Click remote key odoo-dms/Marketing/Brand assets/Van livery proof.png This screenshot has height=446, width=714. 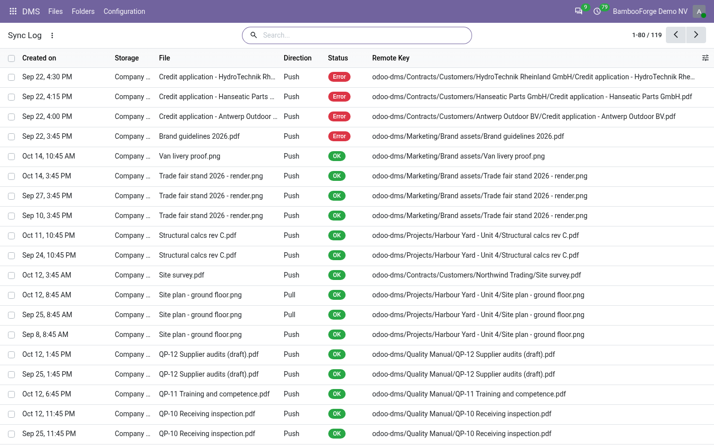coord(458,156)
